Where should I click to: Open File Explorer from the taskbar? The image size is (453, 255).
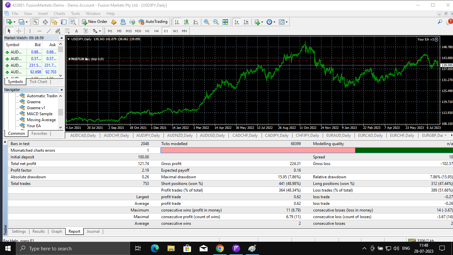tap(171, 248)
